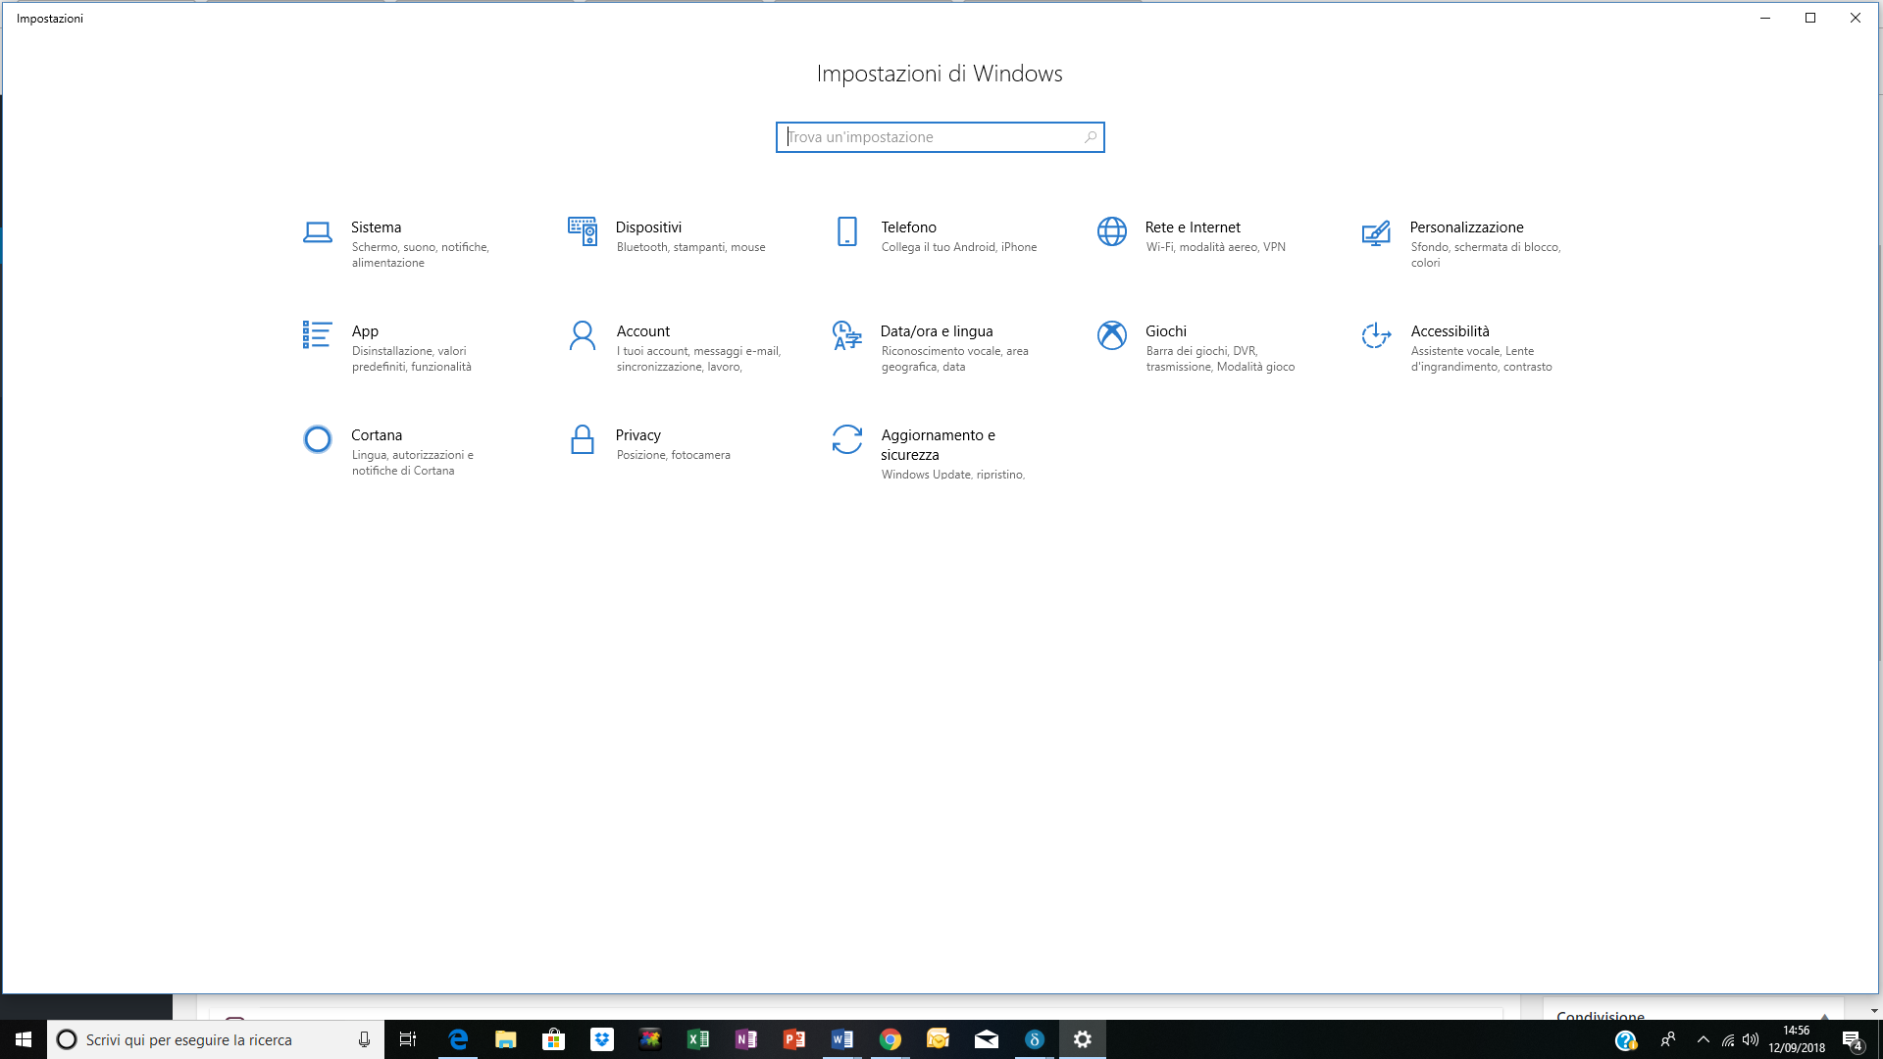This screenshot has height=1059, width=1883.
Task: Click the blue help question-mark tray icon
Action: 1625,1040
